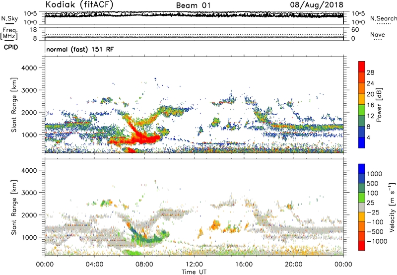
Task: Click the "N.Search" legend label
Action: 384,18
